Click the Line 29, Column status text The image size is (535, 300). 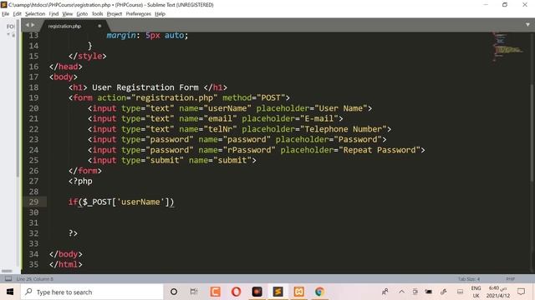(x=35, y=279)
